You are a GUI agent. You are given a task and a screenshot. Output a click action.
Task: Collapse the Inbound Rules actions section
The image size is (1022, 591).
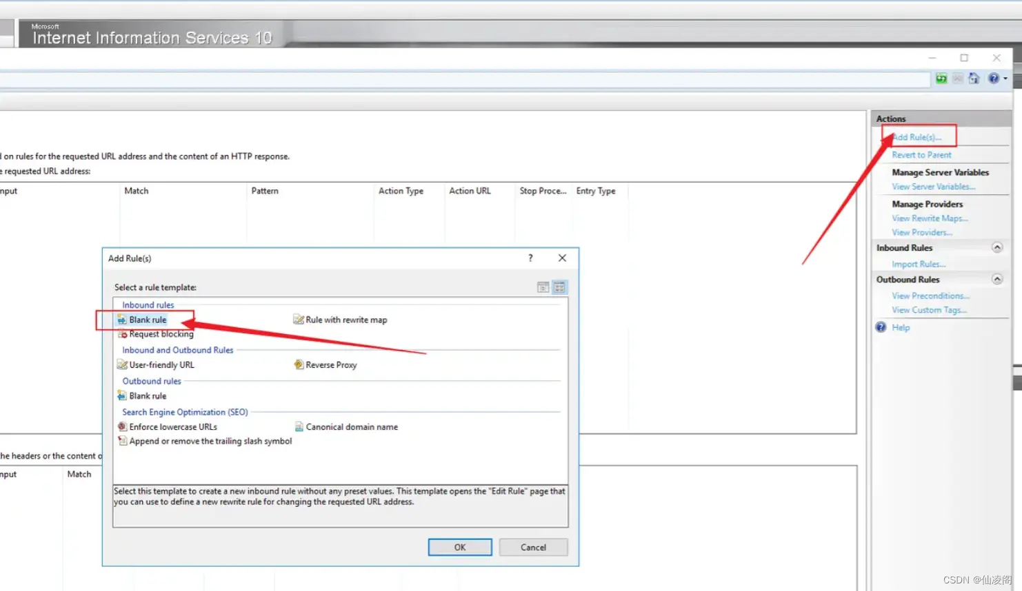pos(997,247)
